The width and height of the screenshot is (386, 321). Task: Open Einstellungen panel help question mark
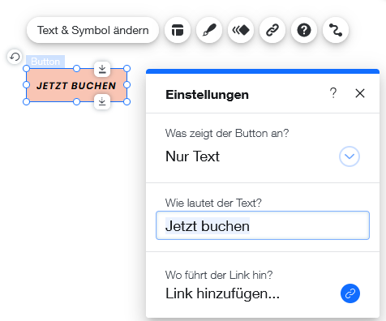333,93
